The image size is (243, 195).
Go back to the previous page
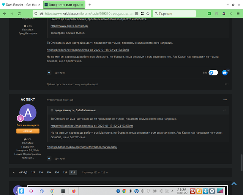click(x=5, y=14)
